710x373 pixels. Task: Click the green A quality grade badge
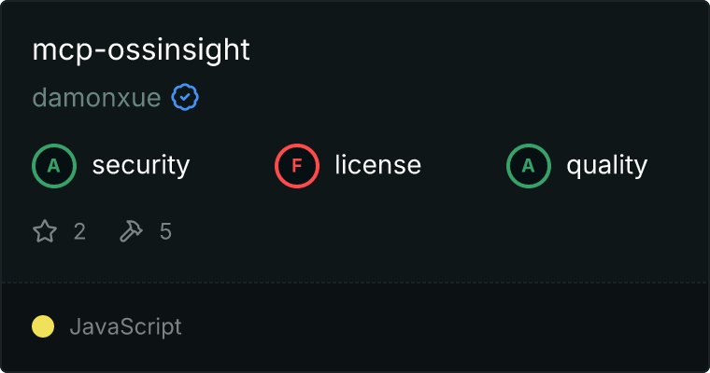(529, 166)
